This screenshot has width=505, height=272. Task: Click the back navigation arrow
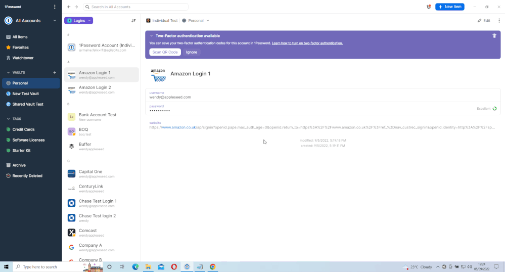pos(69,7)
